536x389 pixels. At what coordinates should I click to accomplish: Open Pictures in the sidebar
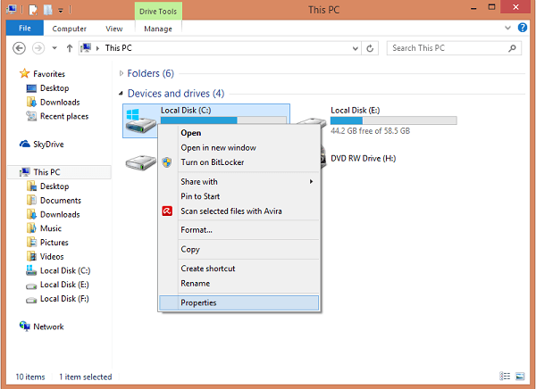coord(54,243)
